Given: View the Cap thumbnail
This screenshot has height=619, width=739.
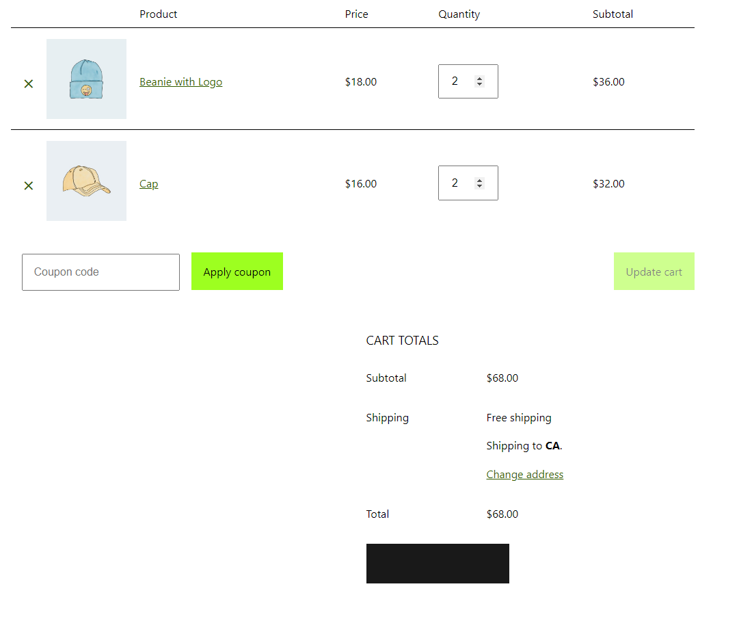Looking at the screenshot, I should pyautogui.click(x=86, y=181).
